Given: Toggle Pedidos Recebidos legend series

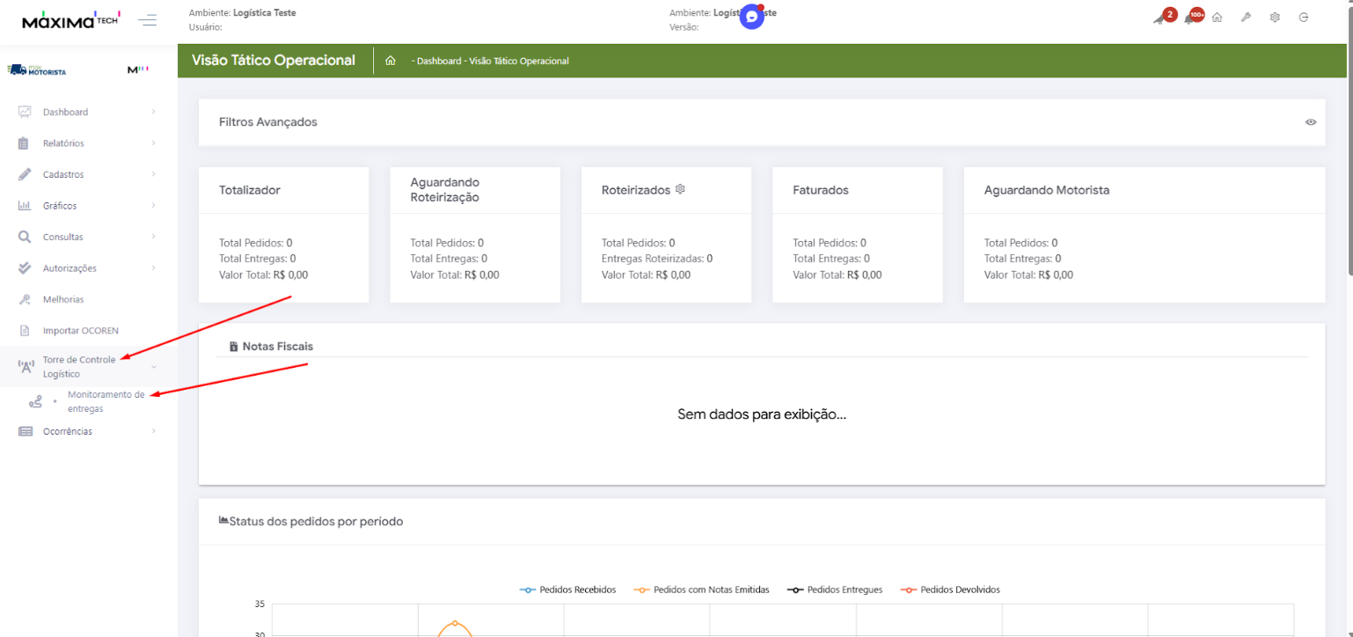Looking at the screenshot, I should 567,589.
